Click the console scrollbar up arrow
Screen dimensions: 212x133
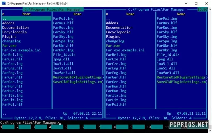pos(210,9)
